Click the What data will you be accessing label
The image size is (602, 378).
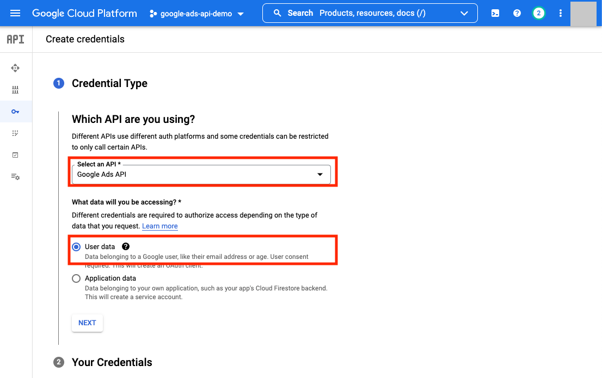(x=126, y=202)
